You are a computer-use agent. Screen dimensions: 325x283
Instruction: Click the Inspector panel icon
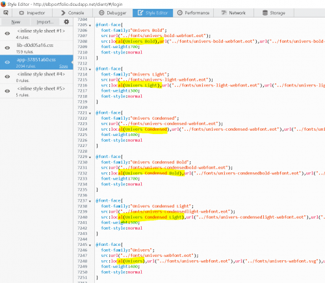[21, 13]
